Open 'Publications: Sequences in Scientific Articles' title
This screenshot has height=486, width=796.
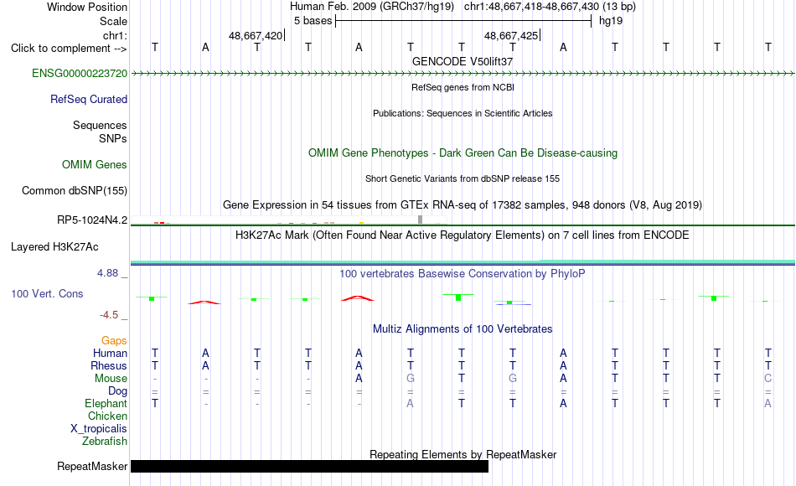point(463,113)
